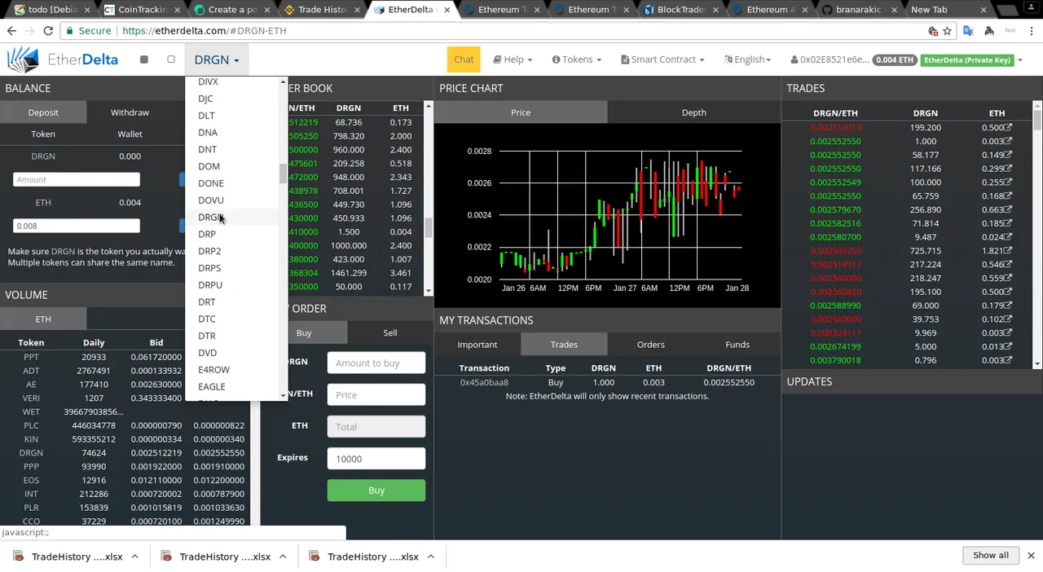Open external link for 199.200 DRGN trade
The height and width of the screenshot is (572, 1043).
pyautogui.click(x=1008, y=127)
